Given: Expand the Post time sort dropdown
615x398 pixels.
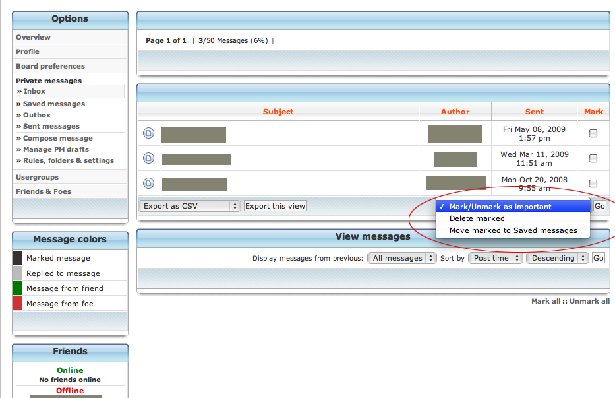Looking at the screenshot, I should [x=495, y=258].
